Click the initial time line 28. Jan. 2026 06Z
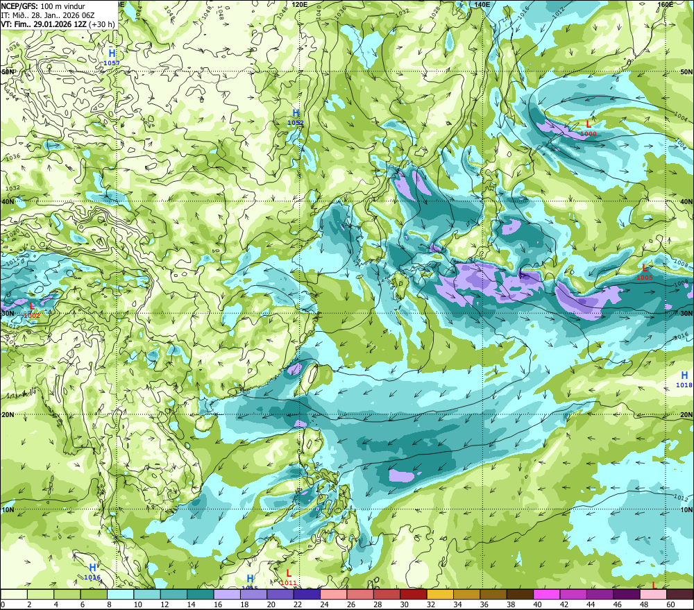Viewport: 694px width, 610px height. pyautogui.click(x=47, y=15)
